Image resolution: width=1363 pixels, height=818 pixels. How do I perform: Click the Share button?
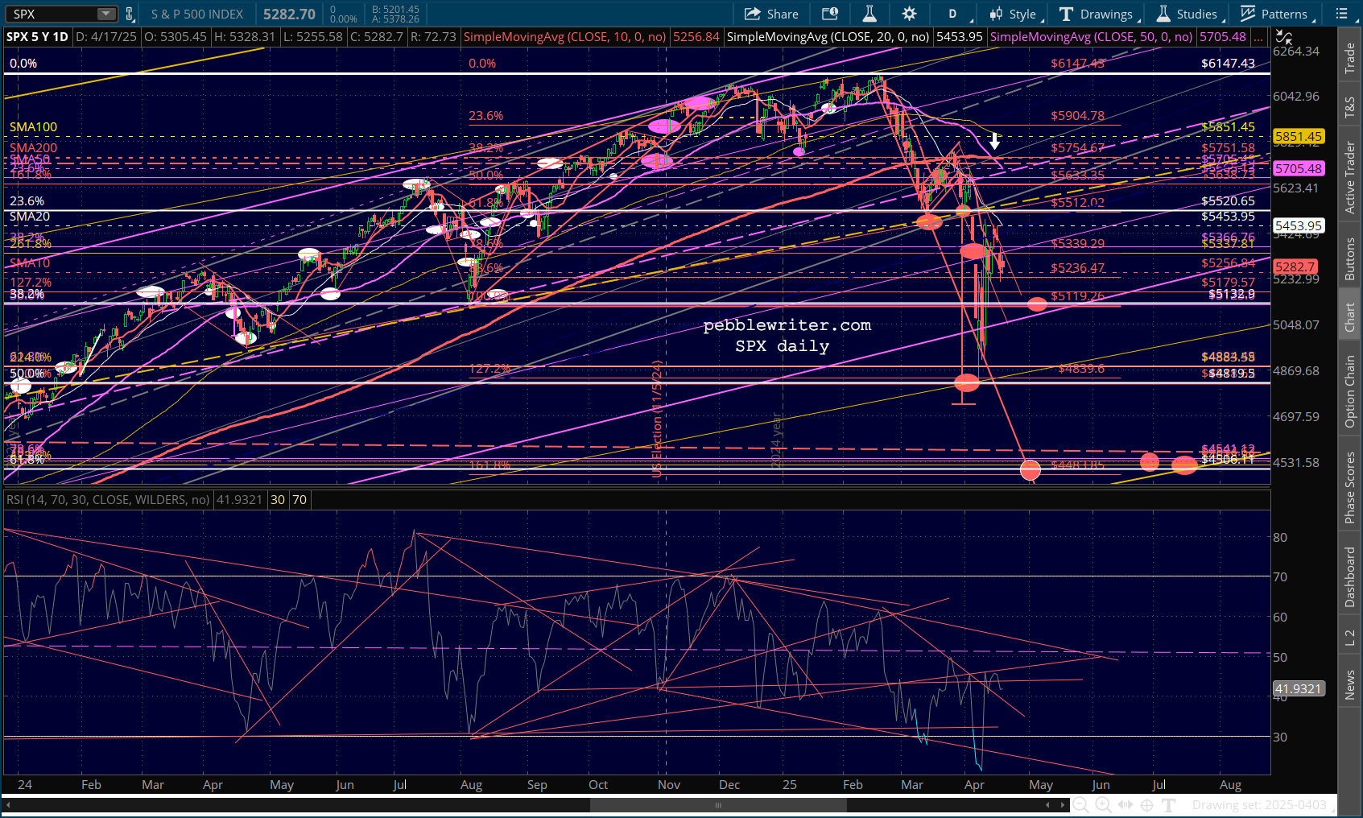click(x=771, y=14)
